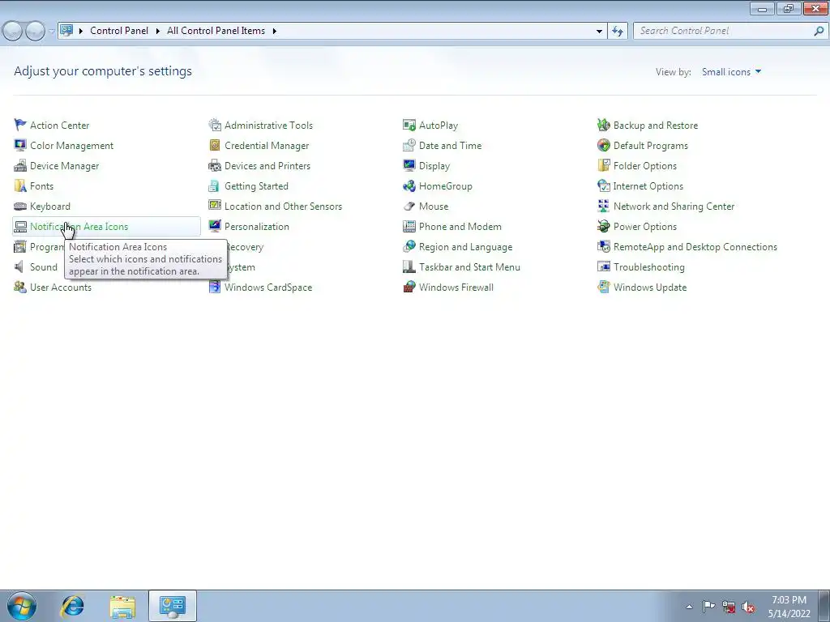The width and height of the screenshot is (830, 622).
Task: Open the Keyboard icon
Action: pos(20,206)
